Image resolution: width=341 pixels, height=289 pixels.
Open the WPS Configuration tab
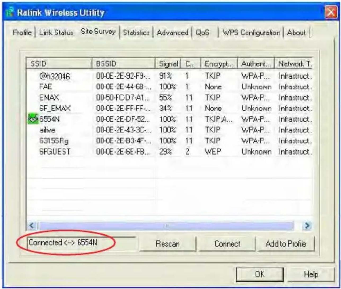(251, 33)
